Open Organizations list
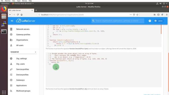 22,40
